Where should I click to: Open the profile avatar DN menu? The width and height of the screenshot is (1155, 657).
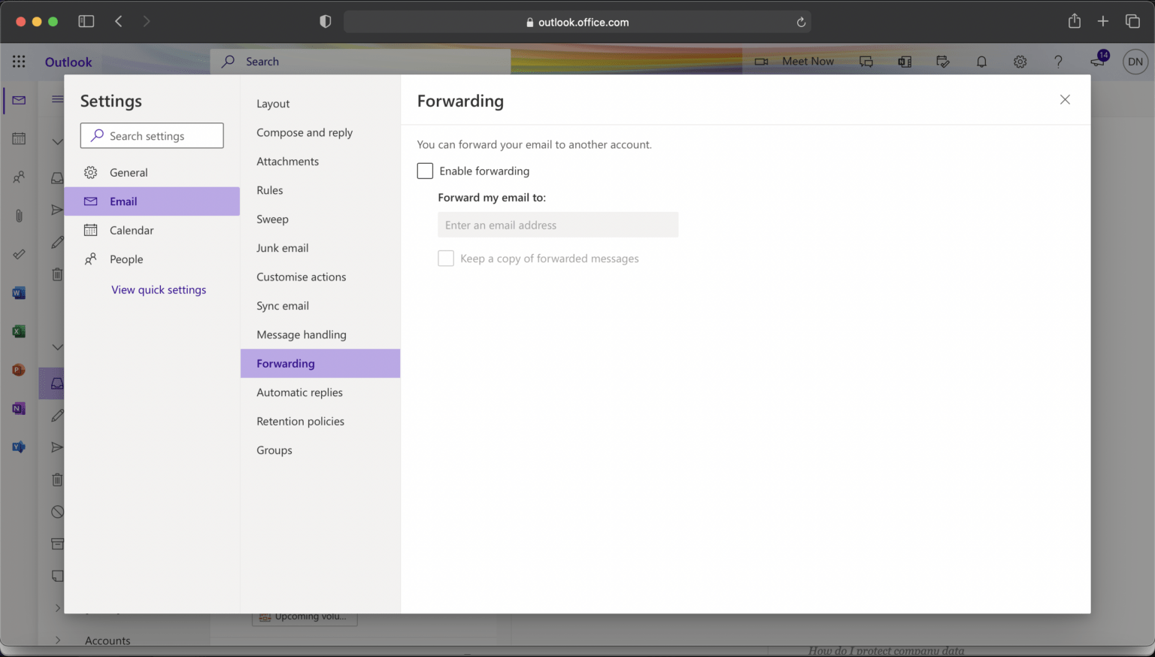click(1135, 62)
